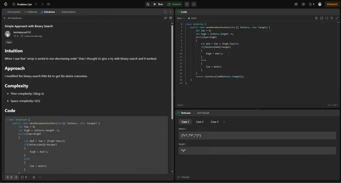Image resolution: width=341 pixels, height=183 pixels.
Task: Toggle the Auto completion lock setting
Action: click(192, 18)
